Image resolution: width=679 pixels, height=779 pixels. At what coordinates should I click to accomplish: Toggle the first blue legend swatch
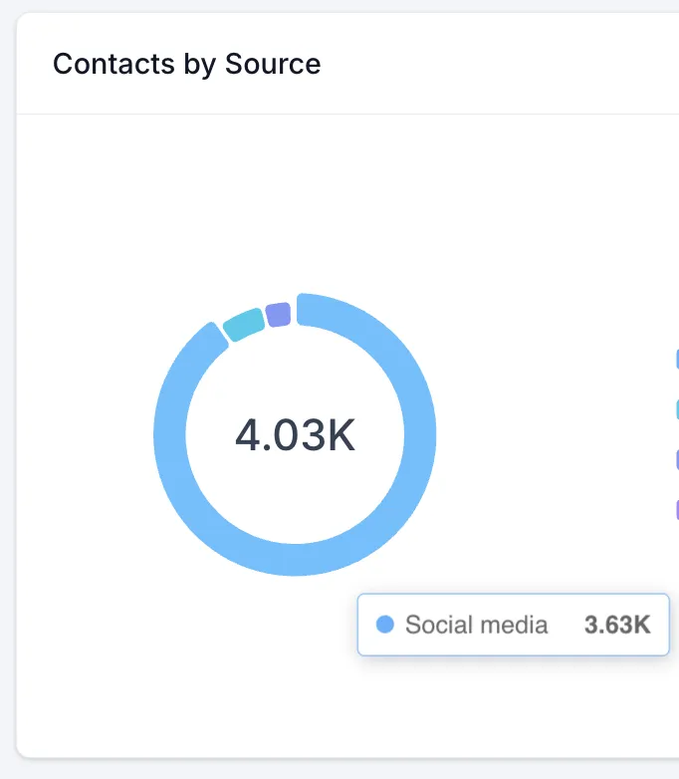click(x=676, y=360)
